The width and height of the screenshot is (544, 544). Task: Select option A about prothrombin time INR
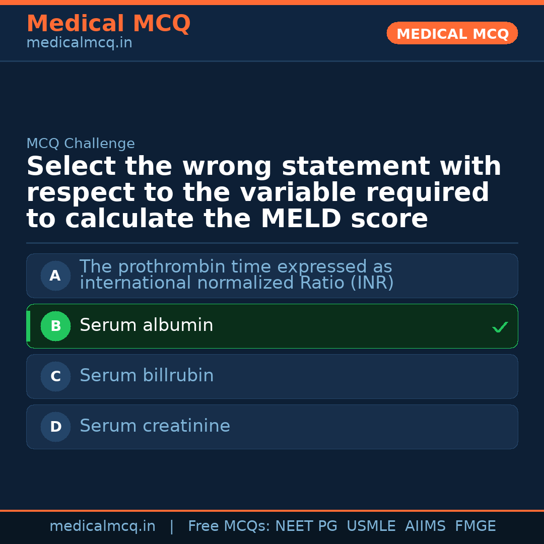pos(272,276)
